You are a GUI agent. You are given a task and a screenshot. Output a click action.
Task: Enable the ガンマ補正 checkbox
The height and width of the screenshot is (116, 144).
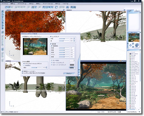click(x=52, y=60)
